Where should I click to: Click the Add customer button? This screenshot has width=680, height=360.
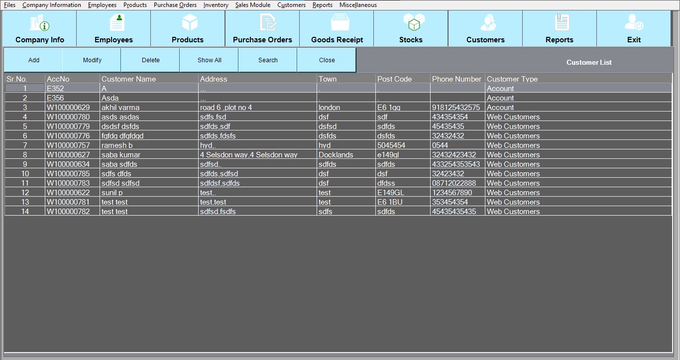coord(33,60)
